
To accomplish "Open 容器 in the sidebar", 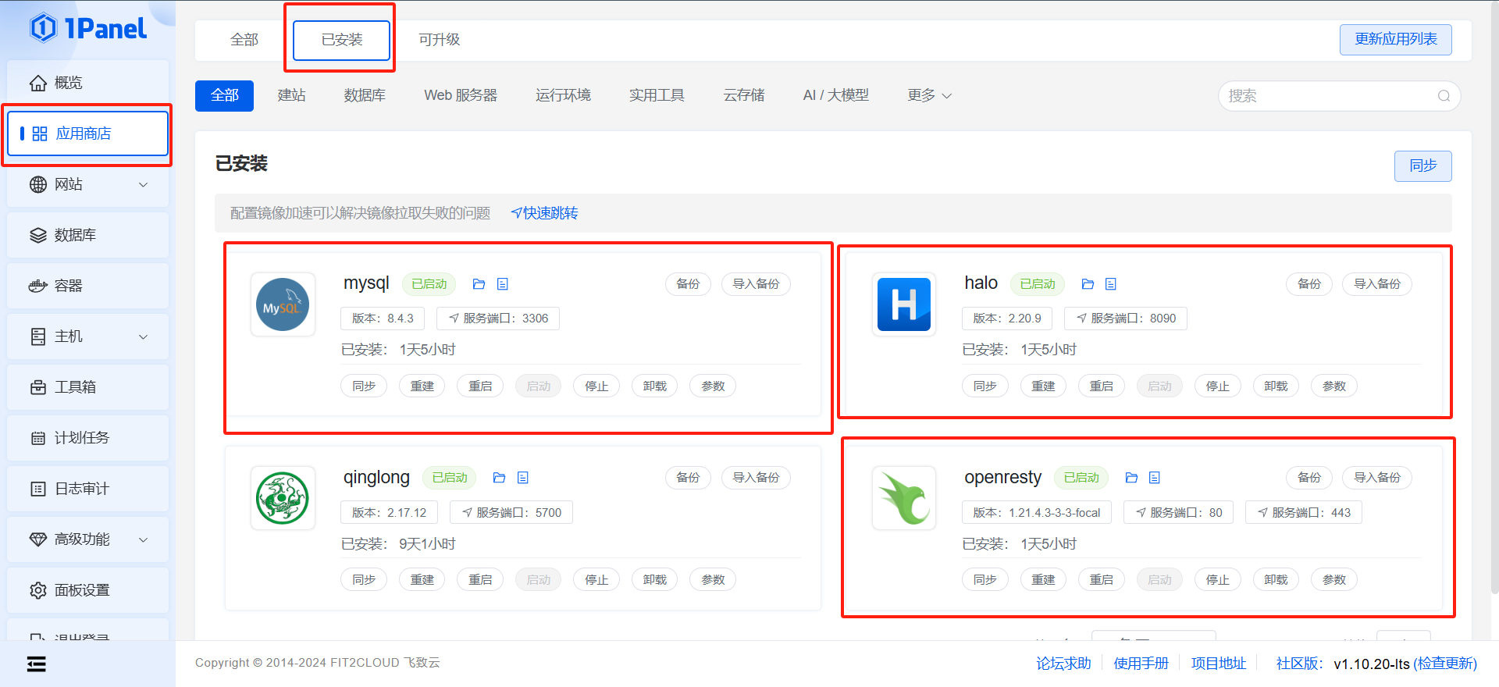I will pos(69,286).
